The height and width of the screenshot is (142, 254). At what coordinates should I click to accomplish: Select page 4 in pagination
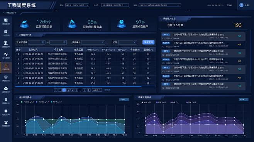tap(72, 90)
